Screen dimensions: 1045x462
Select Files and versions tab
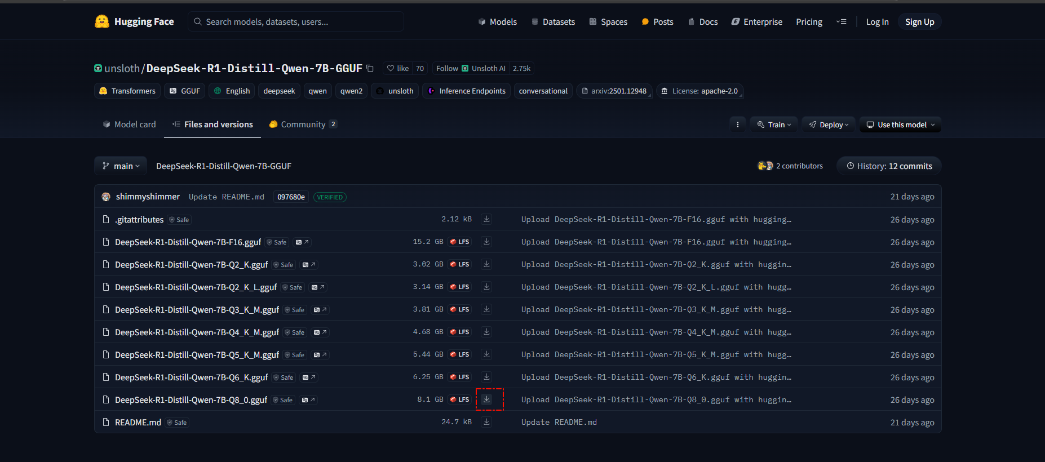(212, 124)
